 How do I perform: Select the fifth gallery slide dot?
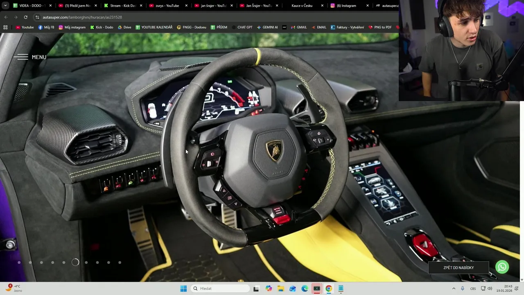click(x=64, y=262)
